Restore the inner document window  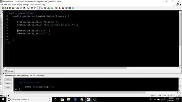coord(177,5)
